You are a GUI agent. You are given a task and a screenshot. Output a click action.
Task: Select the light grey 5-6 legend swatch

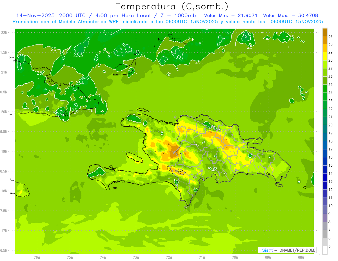tap(325, 242)
